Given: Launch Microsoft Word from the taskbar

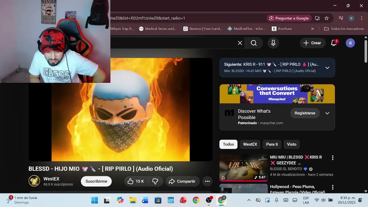Looking at the screenshot, I should point(145,200).
